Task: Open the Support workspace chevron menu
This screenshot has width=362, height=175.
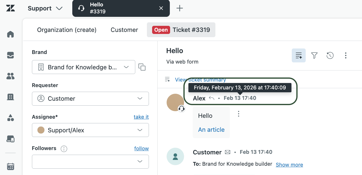Action: (59, 8)
